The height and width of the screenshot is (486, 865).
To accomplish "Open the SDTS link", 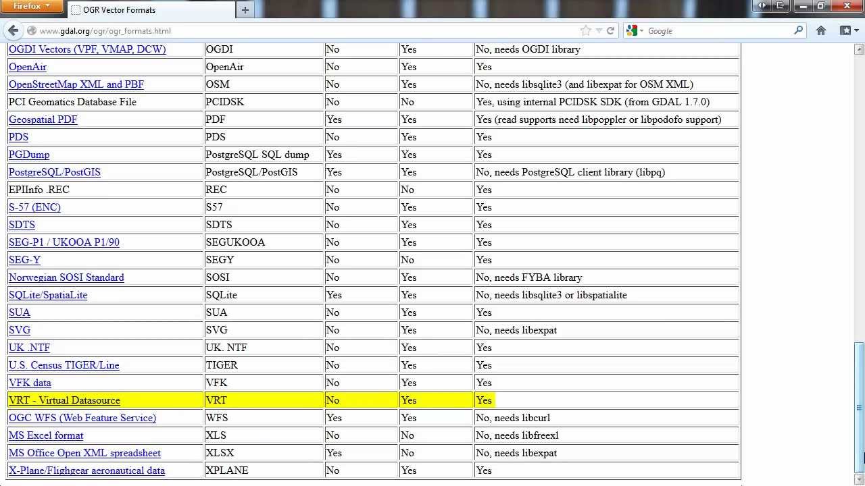I will (22, 225).
